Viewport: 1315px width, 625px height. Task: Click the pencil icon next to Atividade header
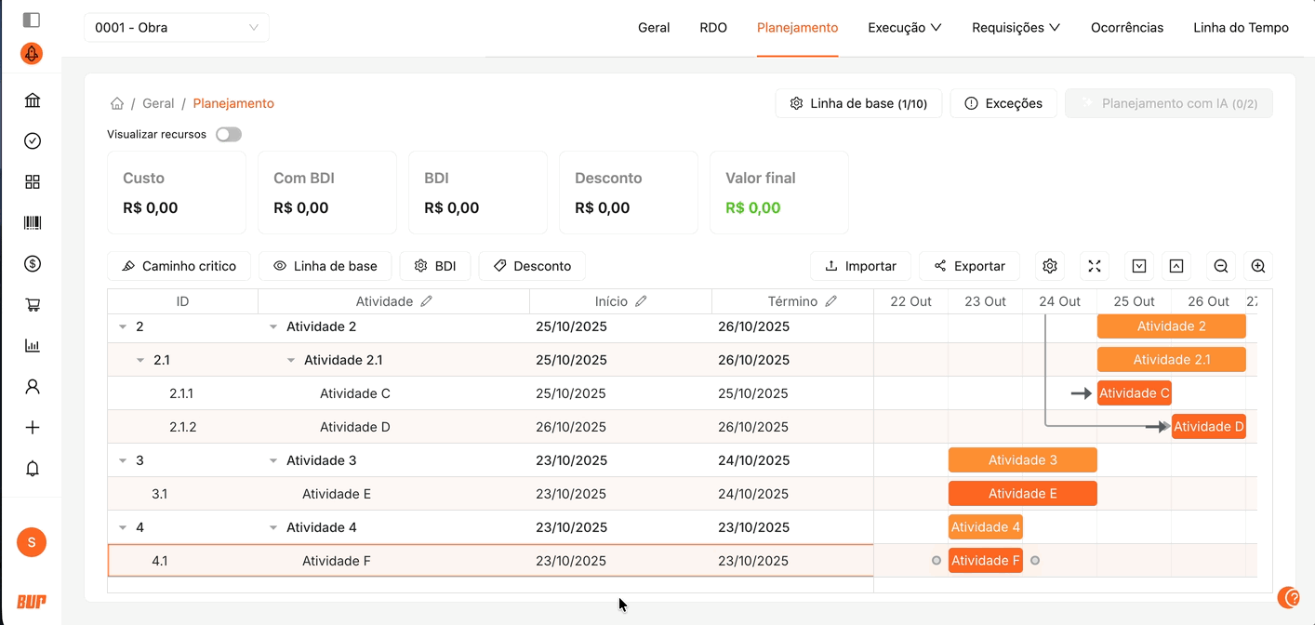click(427, 301)
